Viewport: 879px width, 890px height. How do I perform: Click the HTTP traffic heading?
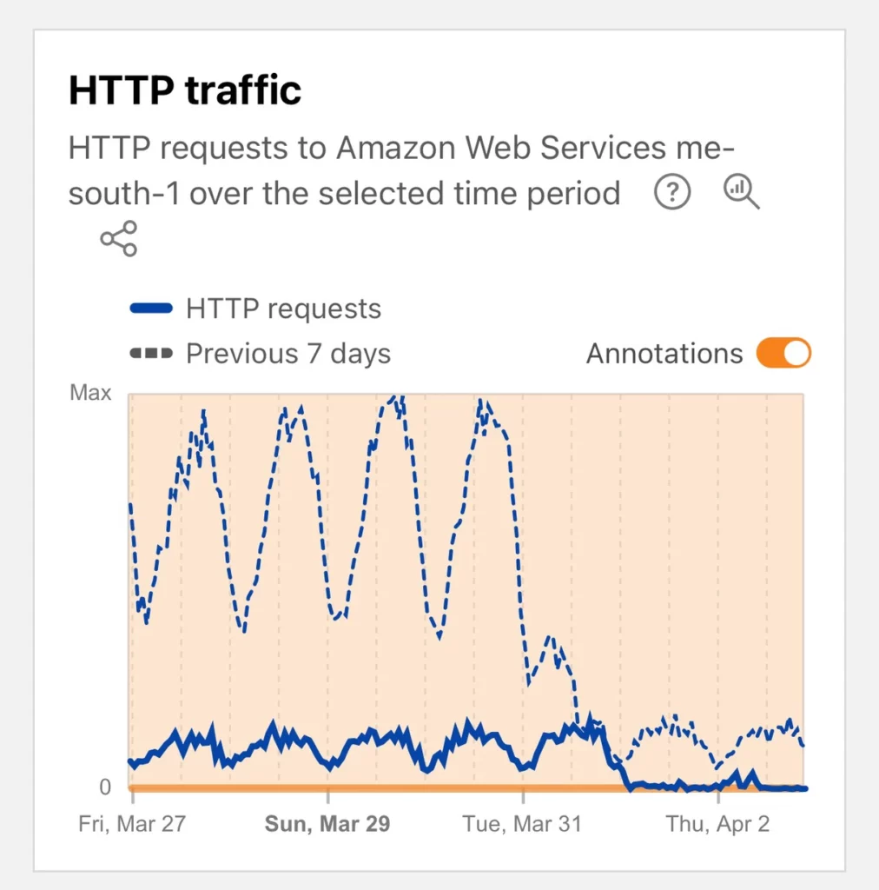[185, 90]
